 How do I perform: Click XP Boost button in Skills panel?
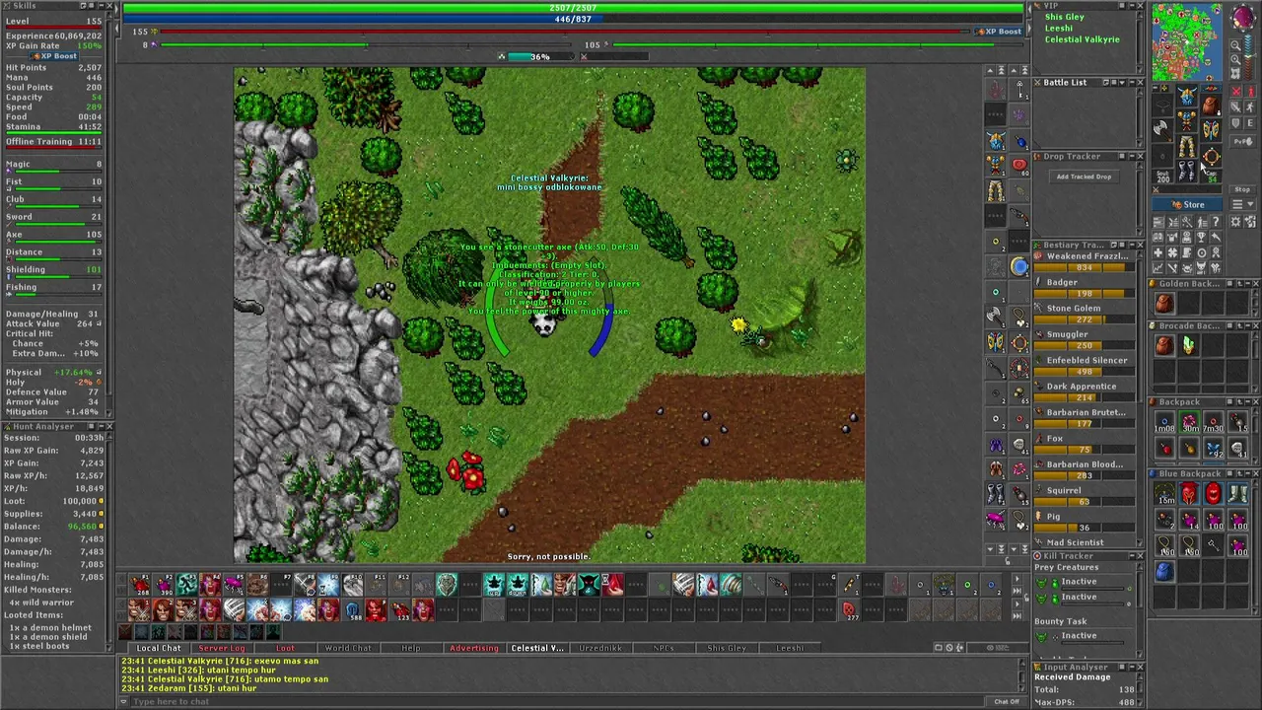tap(53, 56)
